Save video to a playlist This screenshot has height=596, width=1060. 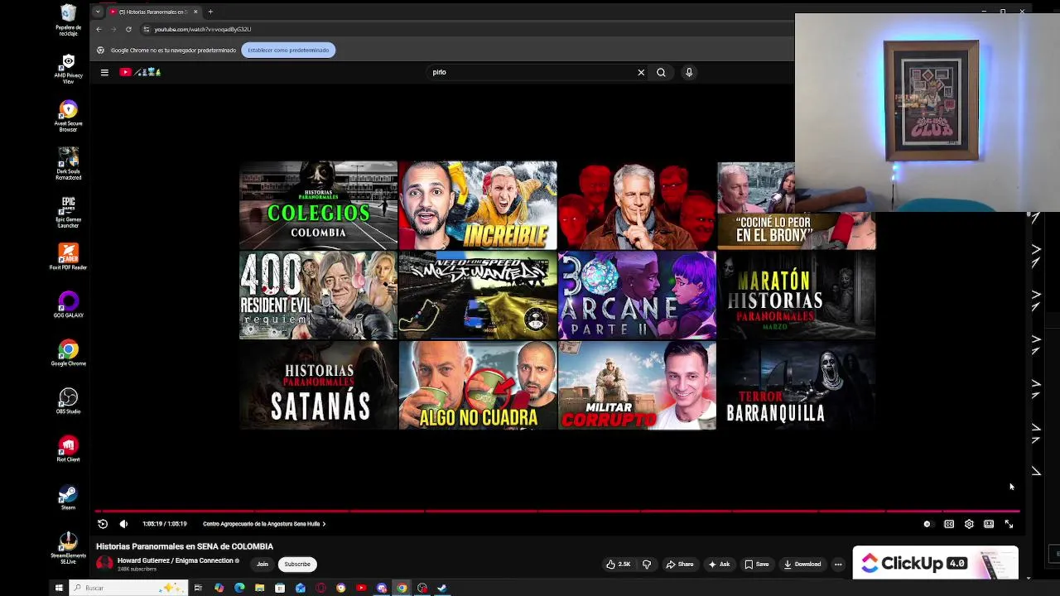click(x=756, y=565)
